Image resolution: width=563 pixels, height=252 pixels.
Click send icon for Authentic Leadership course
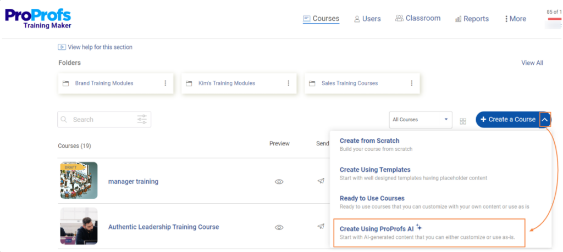pyautogui.click(x=321, y=227)
